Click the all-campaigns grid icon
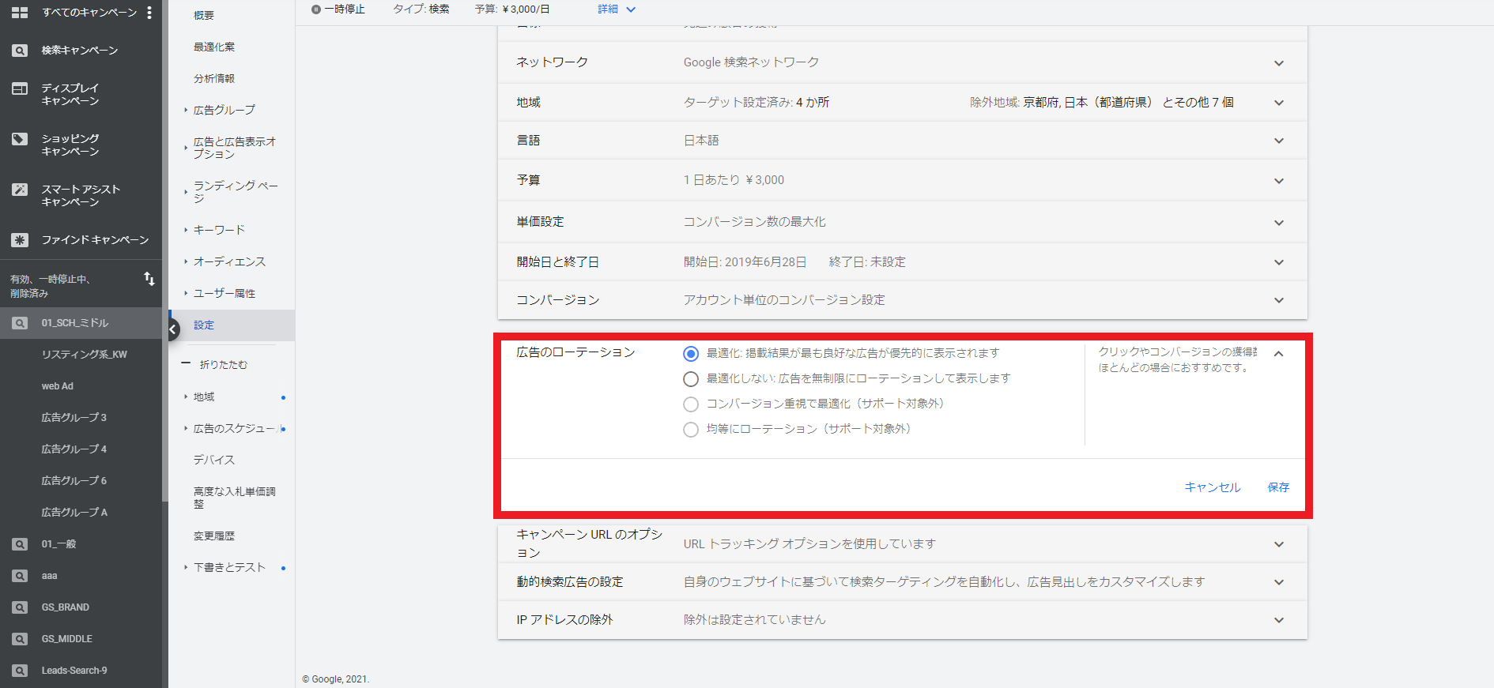Image resolution: width=1494 pixels, height=688 pixels. pos(20,13)
